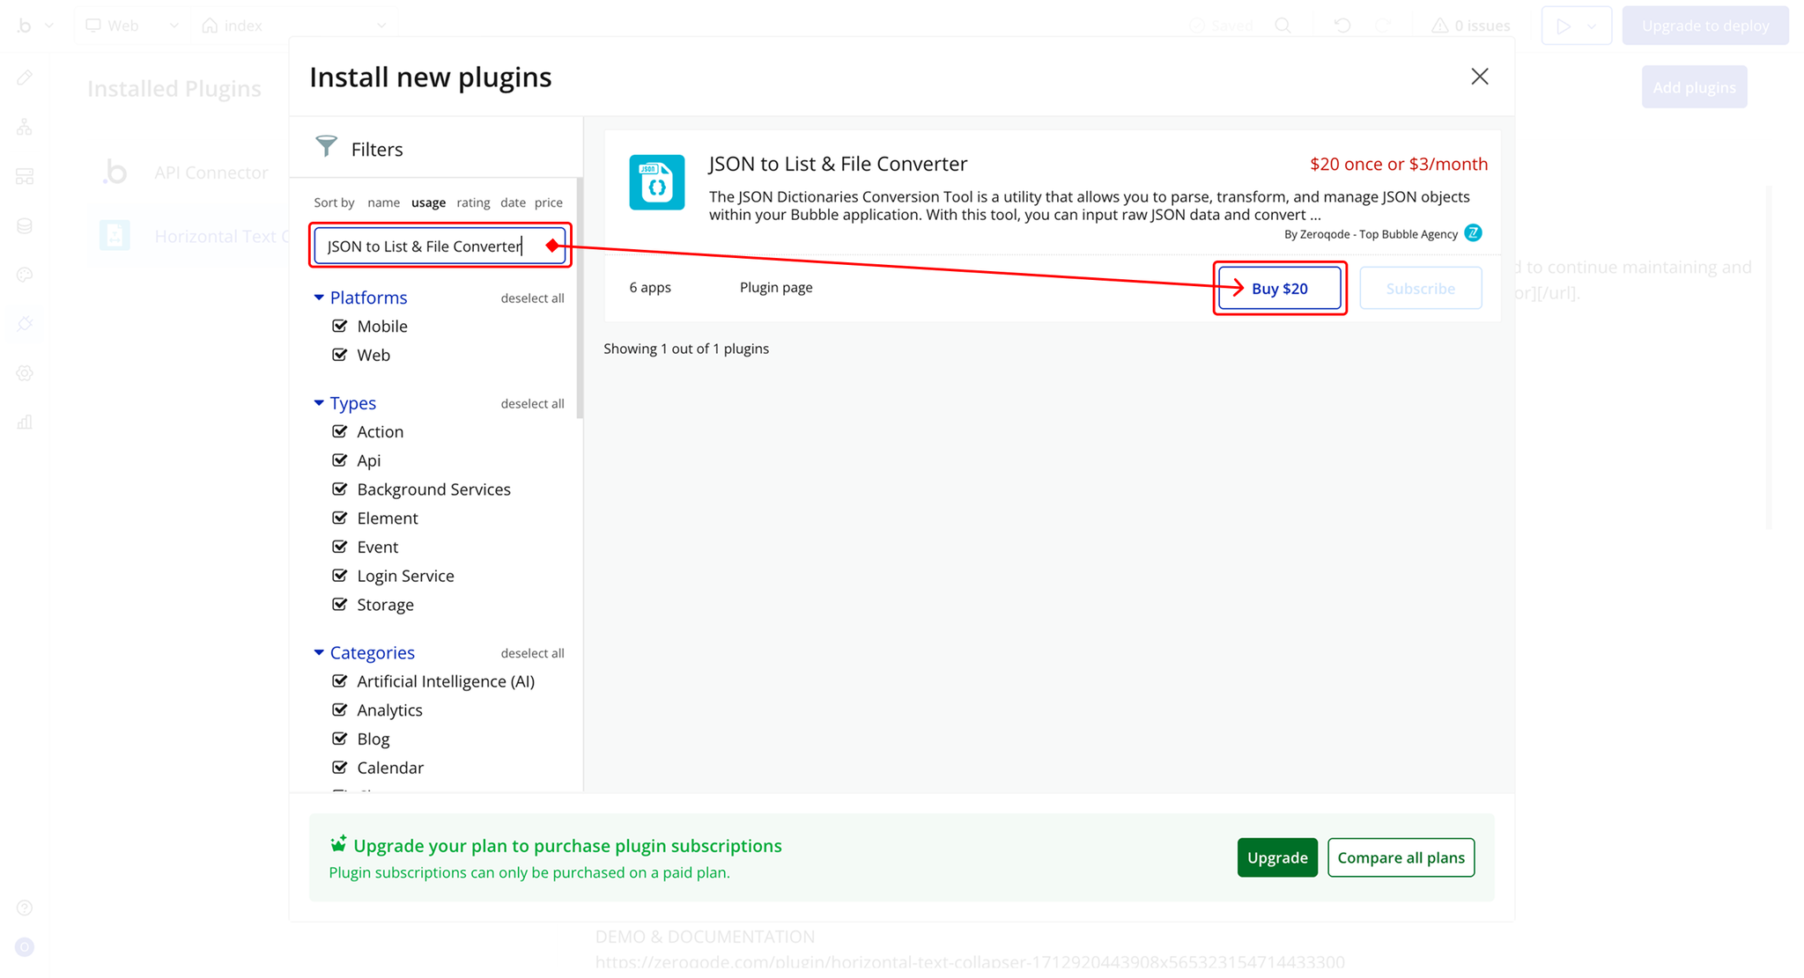The image size is (1804, 978).
Task: Open the Settings gear in left sidebar
Action: (25, 373)
